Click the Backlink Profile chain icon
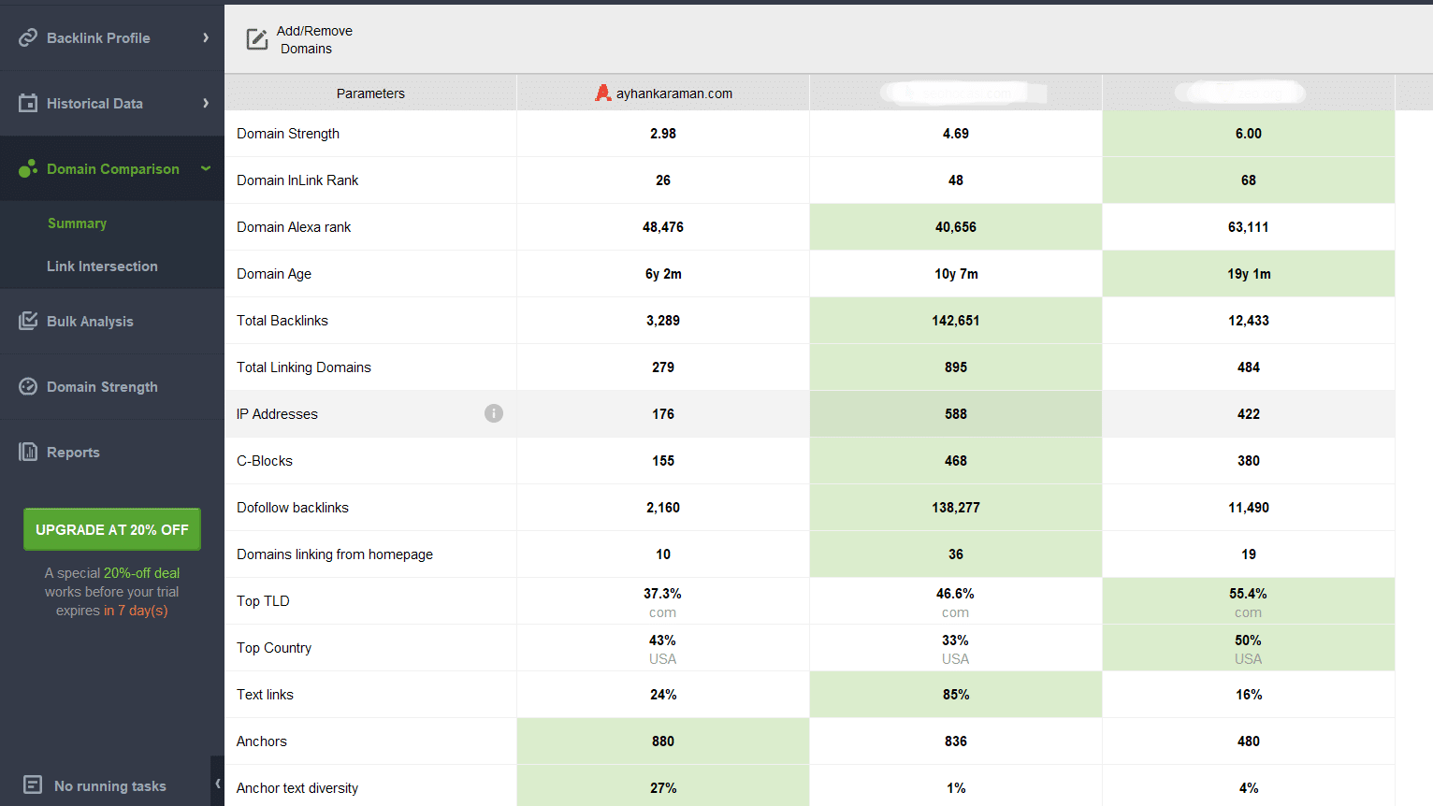Screen dimensions: 1433x806 point(28,37)
